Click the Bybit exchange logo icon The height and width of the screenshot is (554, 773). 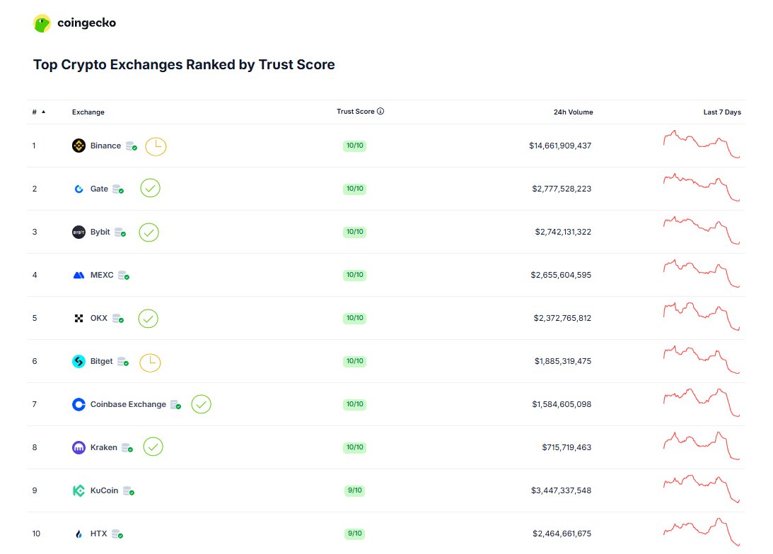click(x=79, y=232)
